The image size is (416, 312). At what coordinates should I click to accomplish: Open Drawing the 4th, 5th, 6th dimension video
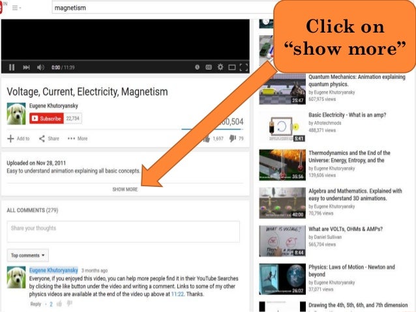[x=358, y=305]
